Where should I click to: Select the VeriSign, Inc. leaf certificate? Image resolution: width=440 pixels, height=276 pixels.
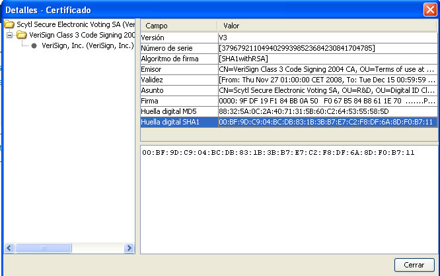point(88,45)
